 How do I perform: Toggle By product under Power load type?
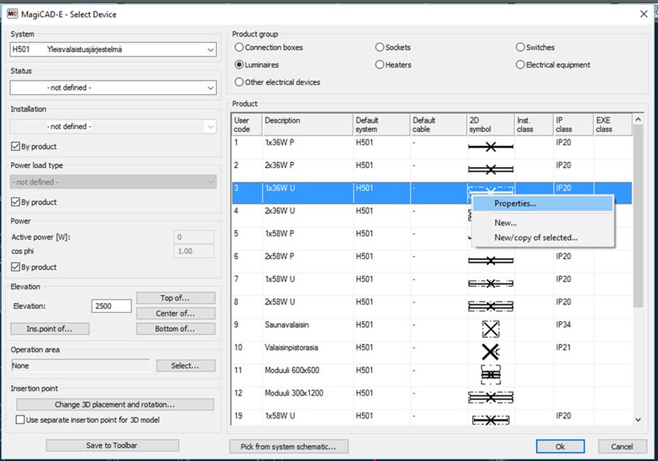(34, 202)
